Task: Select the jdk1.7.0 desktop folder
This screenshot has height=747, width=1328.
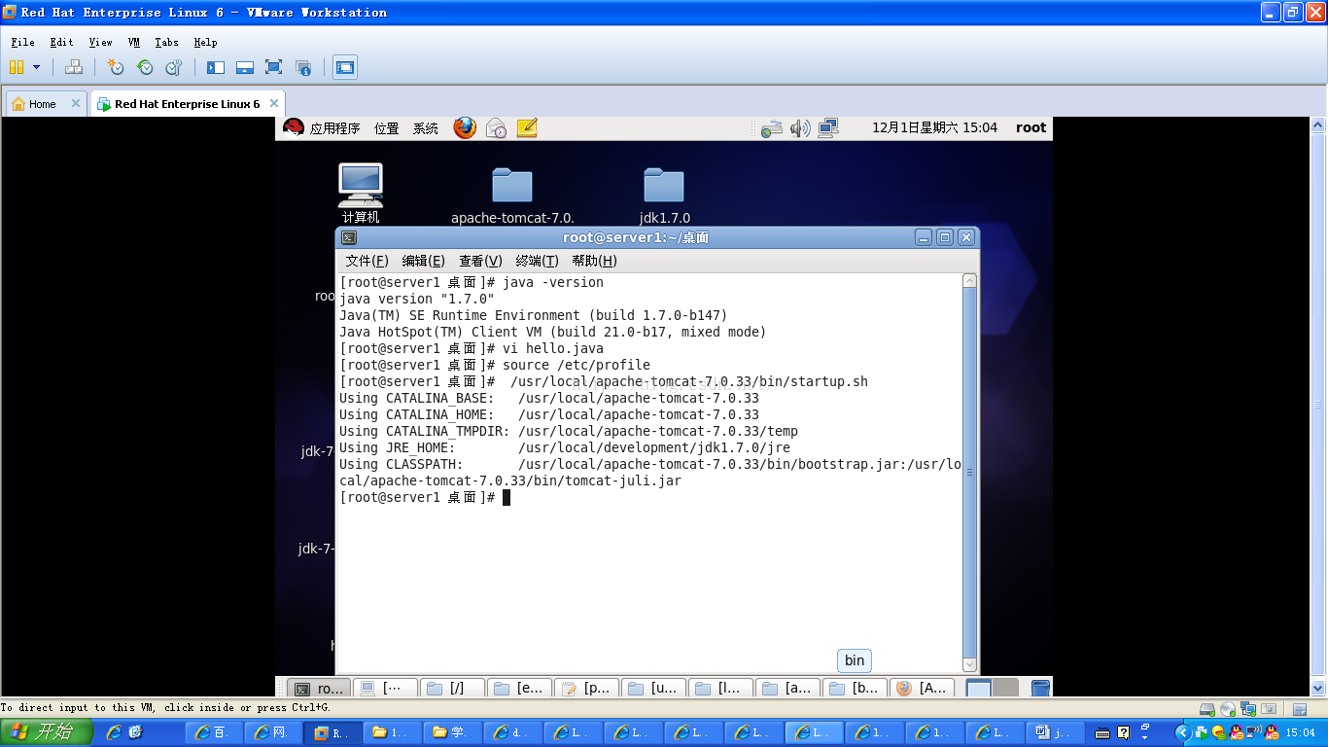Action: (x=664, y=195)
